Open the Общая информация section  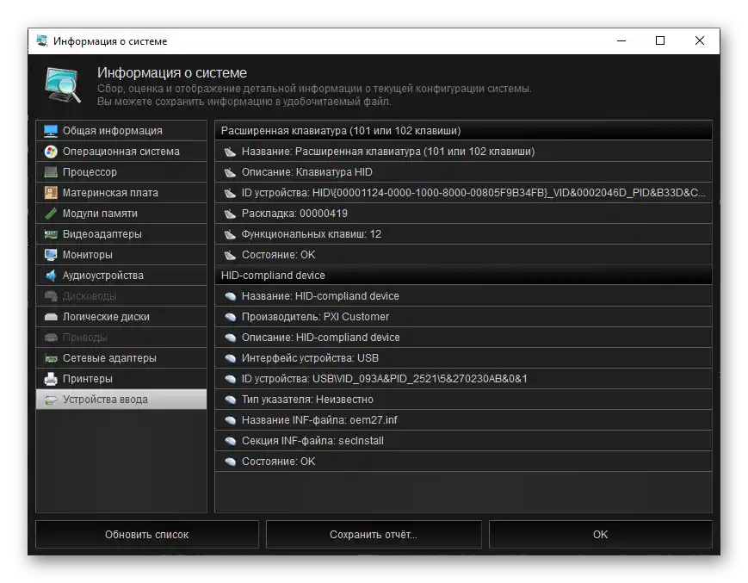(x=121, y=131)
